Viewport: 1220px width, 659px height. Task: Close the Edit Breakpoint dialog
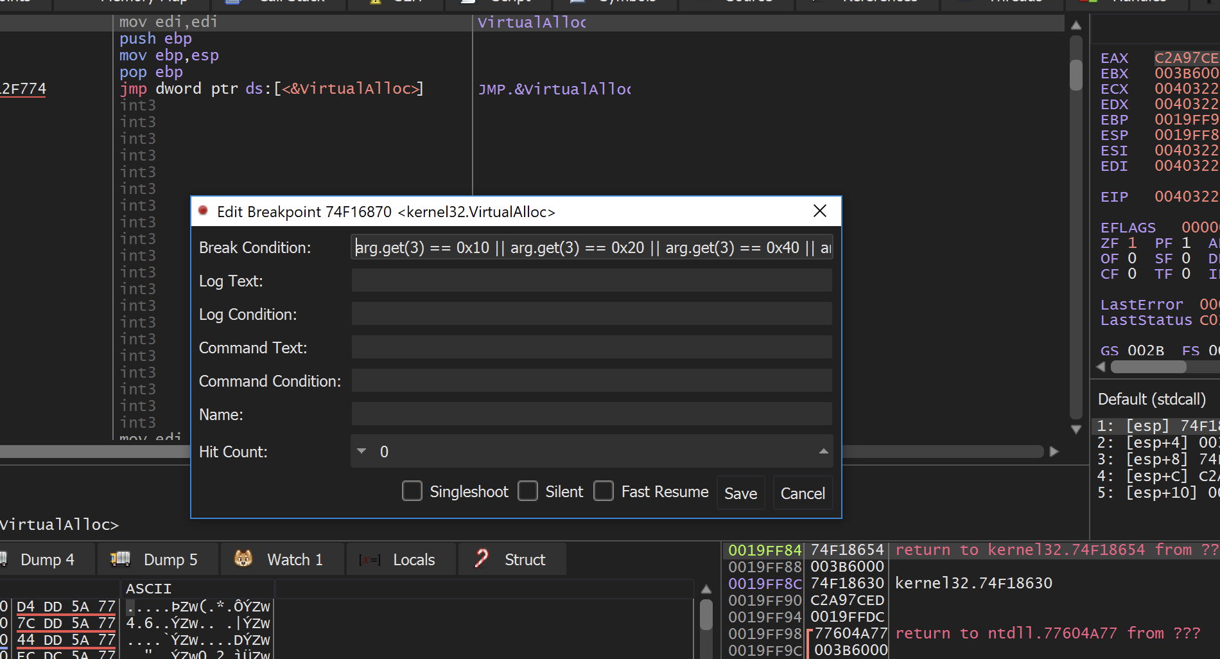(820, 211)
